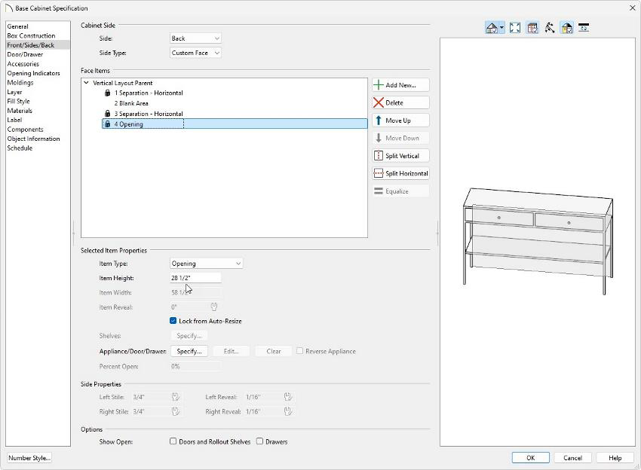Image resolution: width=641 pixels, height=470 pixels.
Task: Toggle the color house preview icon
Action: pyautogui.click(x=566, y=28)
